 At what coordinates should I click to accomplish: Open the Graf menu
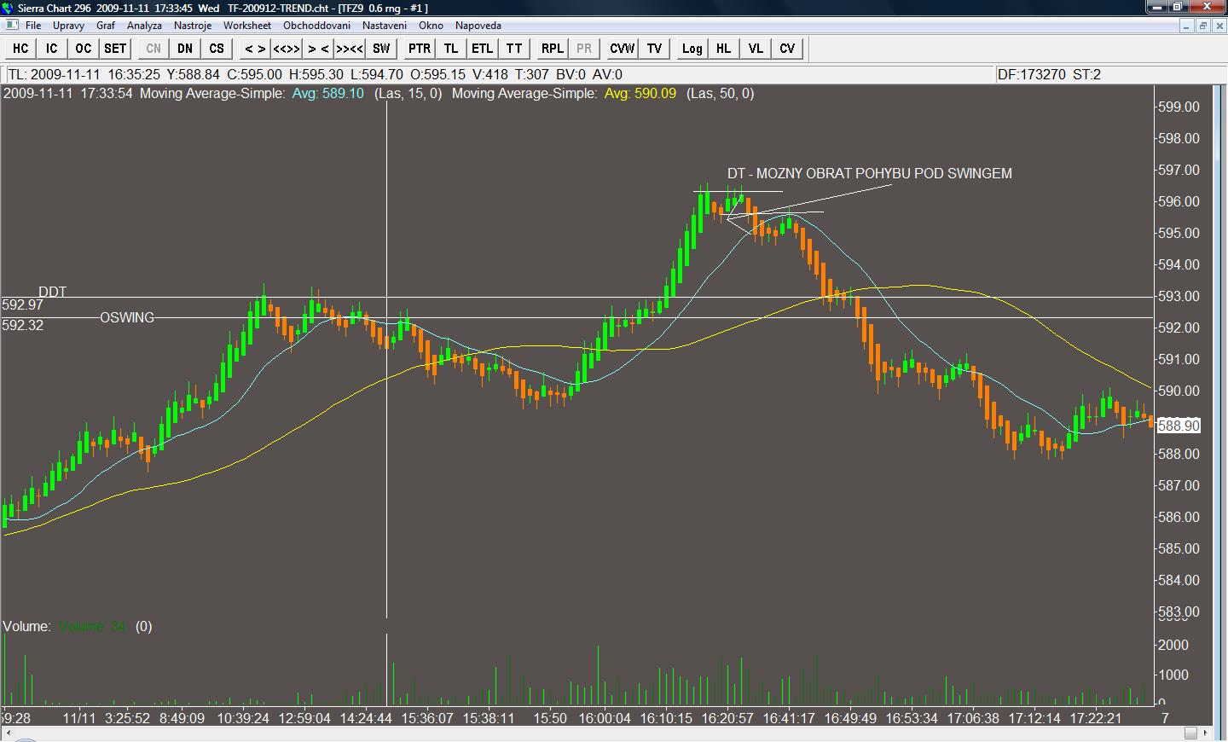coord(106,26)
